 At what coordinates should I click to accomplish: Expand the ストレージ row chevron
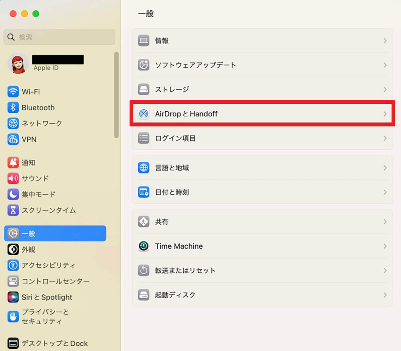tap(385, 89)
